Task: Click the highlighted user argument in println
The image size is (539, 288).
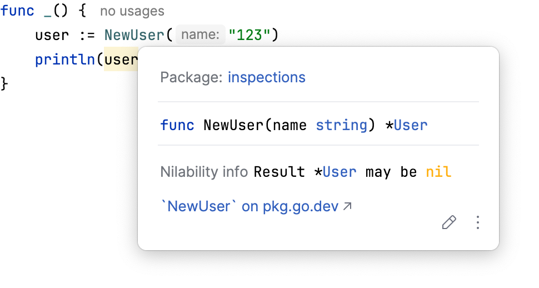Action: (121, 60)
